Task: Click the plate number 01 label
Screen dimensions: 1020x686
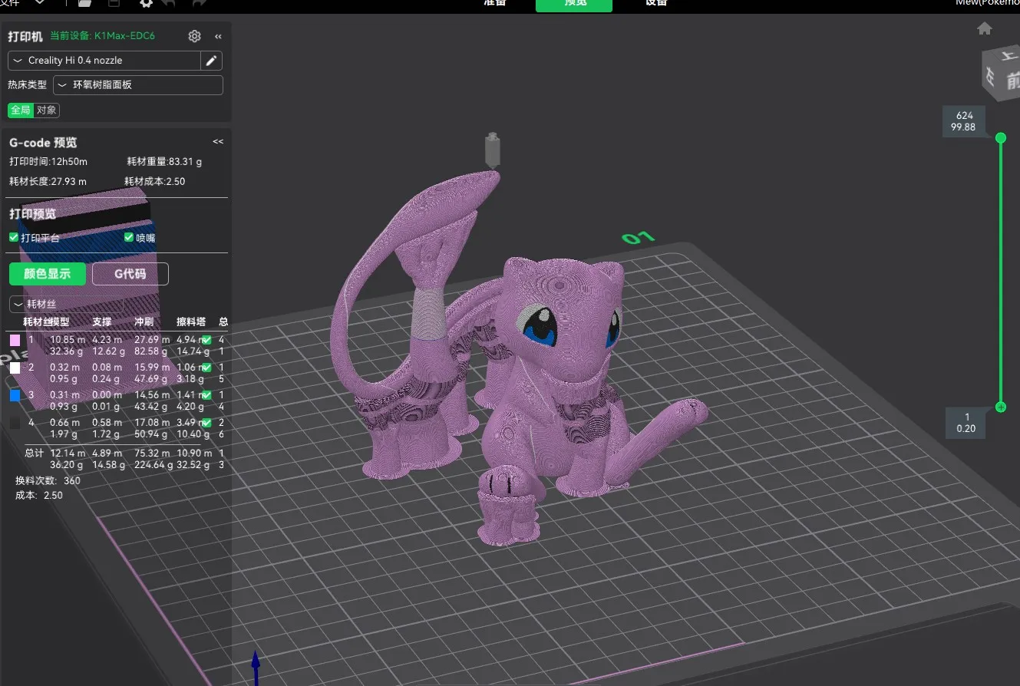Action: [637, 239]
